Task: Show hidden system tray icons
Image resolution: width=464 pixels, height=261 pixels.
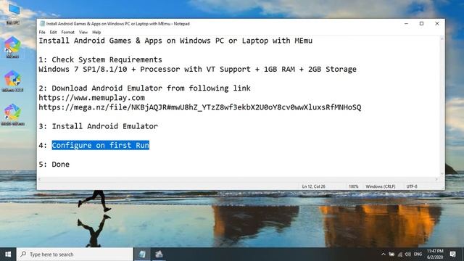Action: [x=384, y=254]
